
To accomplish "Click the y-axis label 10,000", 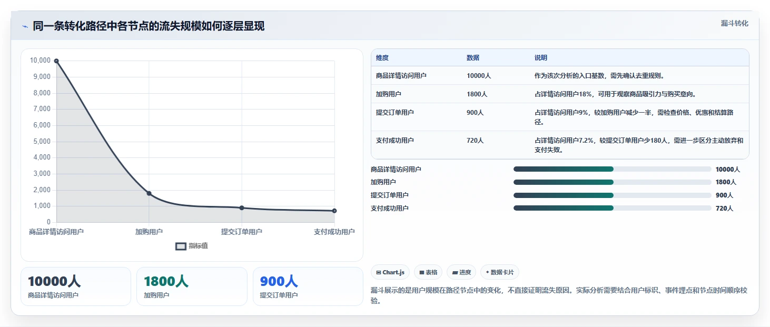I will [41, 61].
